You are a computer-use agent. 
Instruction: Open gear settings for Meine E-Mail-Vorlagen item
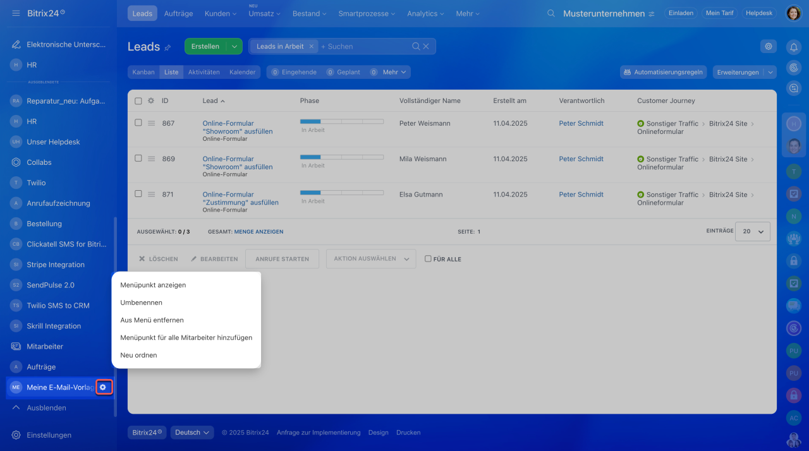[103, 387]
